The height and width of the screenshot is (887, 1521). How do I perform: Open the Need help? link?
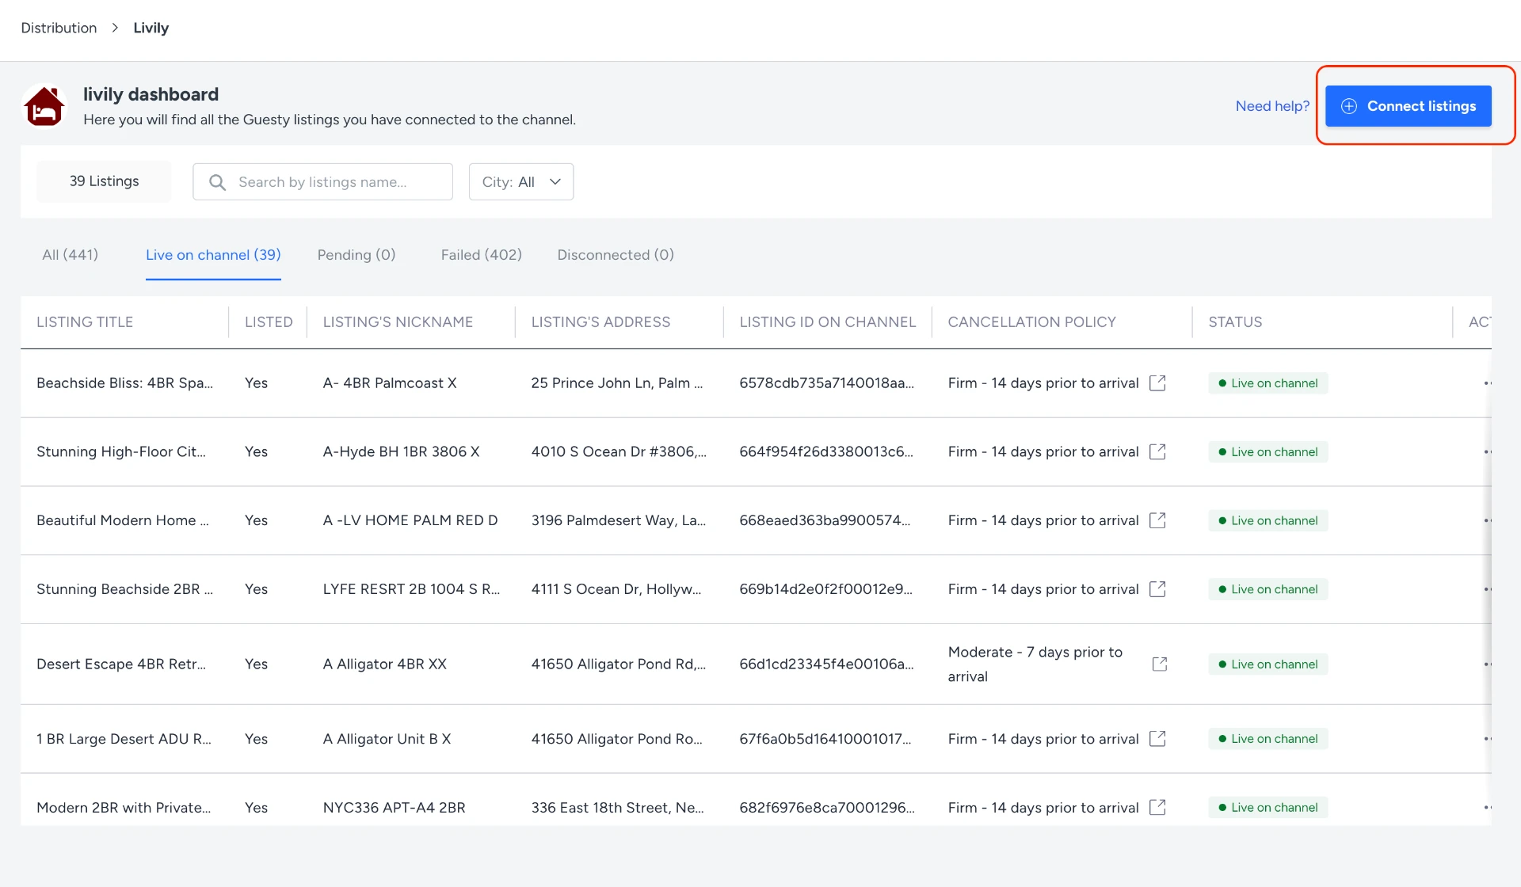pos(1272,106)
